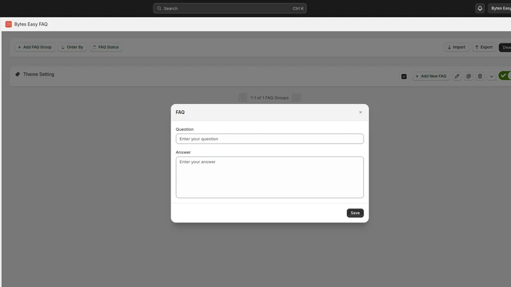Viewport: 511px width, 287px height.
Task: Open the notifications bell
Action: pyautogui.click(x=480, y=8)
